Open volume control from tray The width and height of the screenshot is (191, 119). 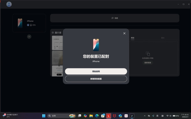point(170,116)
